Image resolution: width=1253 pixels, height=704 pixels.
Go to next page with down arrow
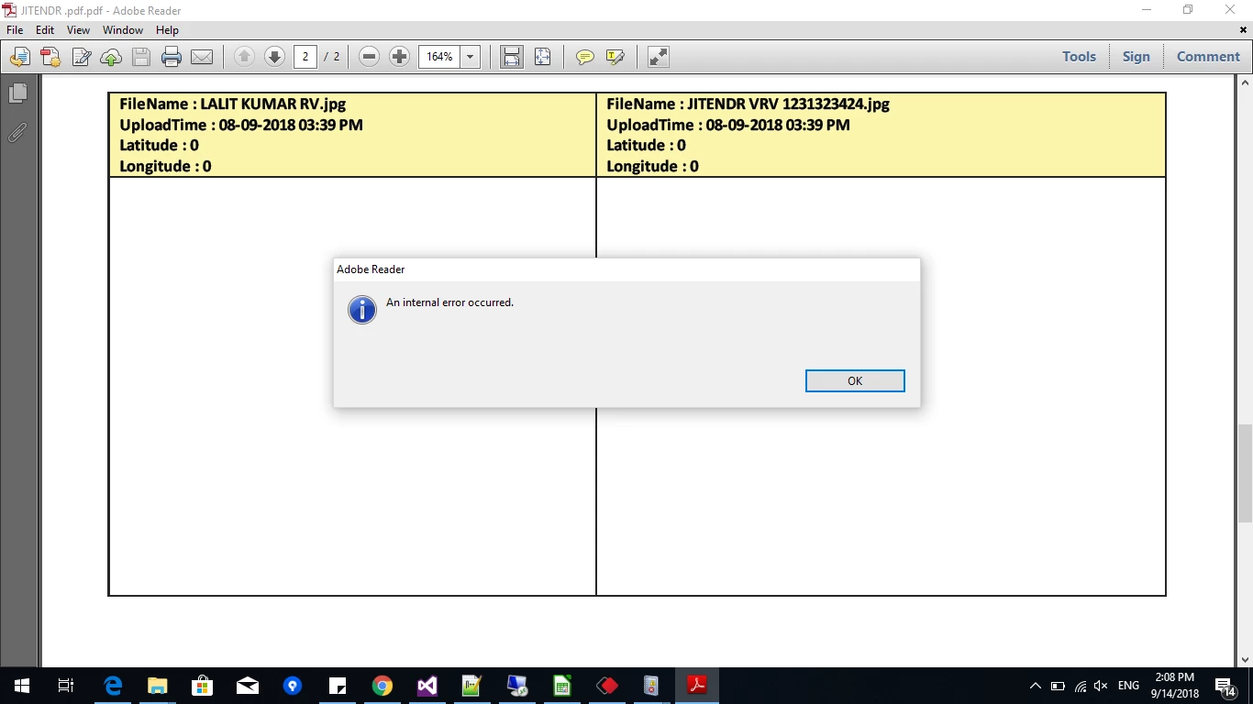click(274, 57)
